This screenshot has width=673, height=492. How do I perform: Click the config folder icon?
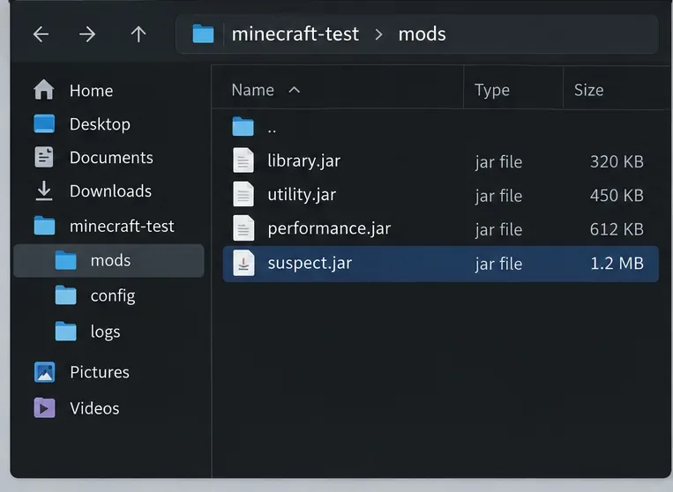(x=65, y=295)
